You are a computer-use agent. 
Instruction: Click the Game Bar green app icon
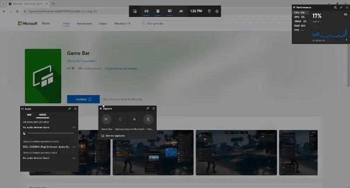pyautogui.click(x=43, y=76)
